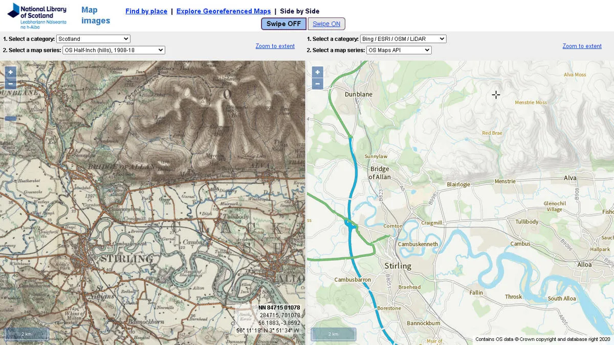Viewport: 614px width, 345px height.
Task: Enable the Swipe ON mode
Action: pyautogui.click(x=326, y=23)
